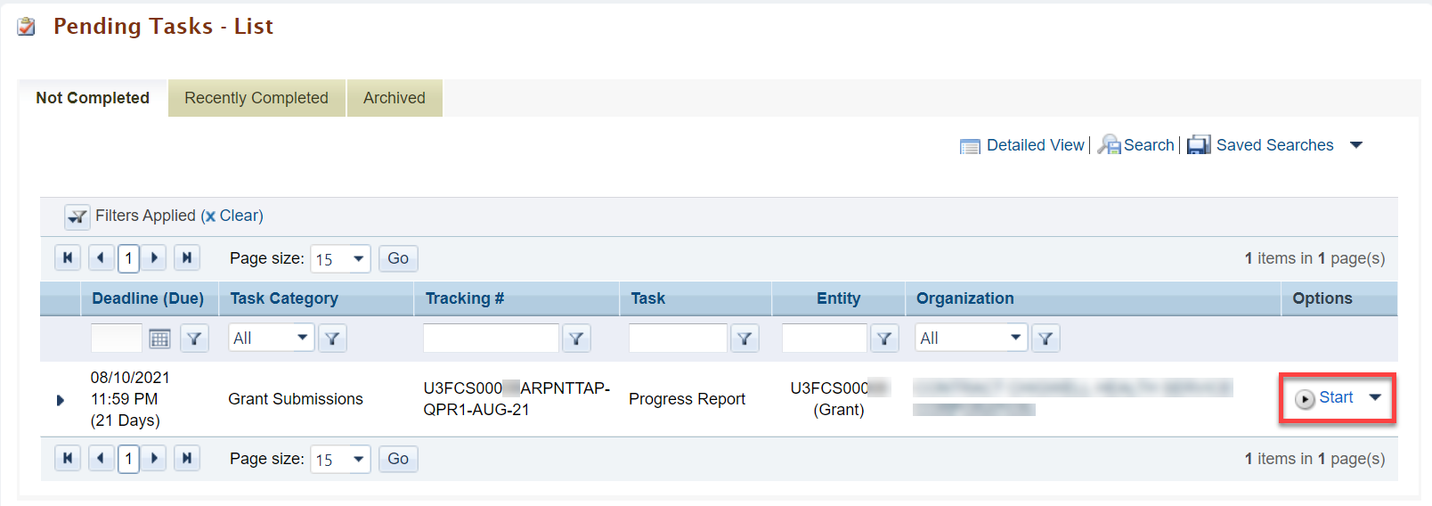Go to first page in bottom pager
The width and height of the screenshot is (1432, 506).
coord(68,459)
